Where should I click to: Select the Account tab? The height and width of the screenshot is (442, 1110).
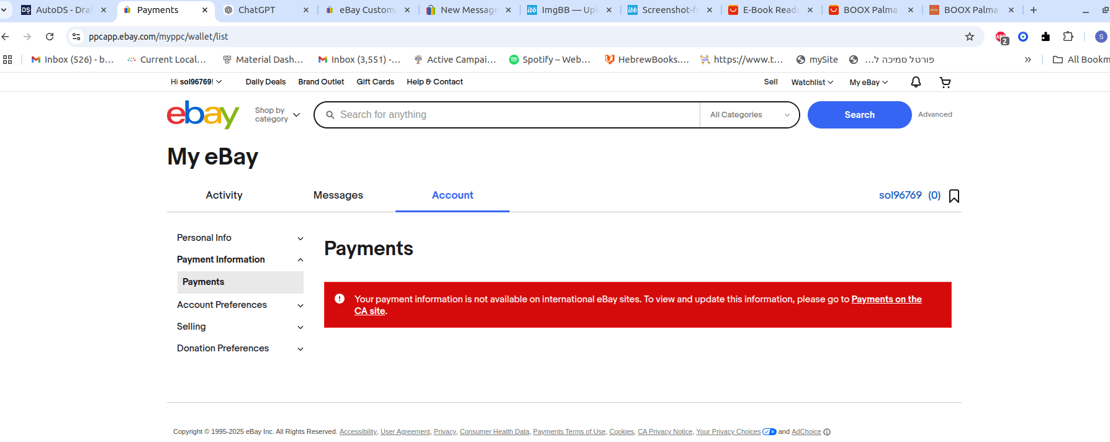tap(453, 195)
